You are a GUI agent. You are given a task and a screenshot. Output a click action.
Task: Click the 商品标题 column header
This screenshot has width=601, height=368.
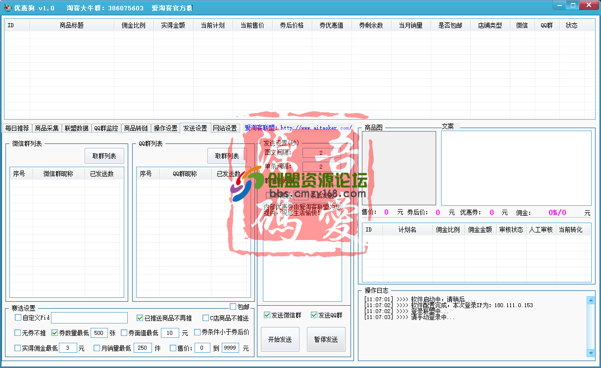pos(72,25)
